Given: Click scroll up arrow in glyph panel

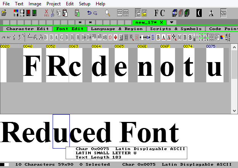Looking at the screenshot, I should pos(234,47).
